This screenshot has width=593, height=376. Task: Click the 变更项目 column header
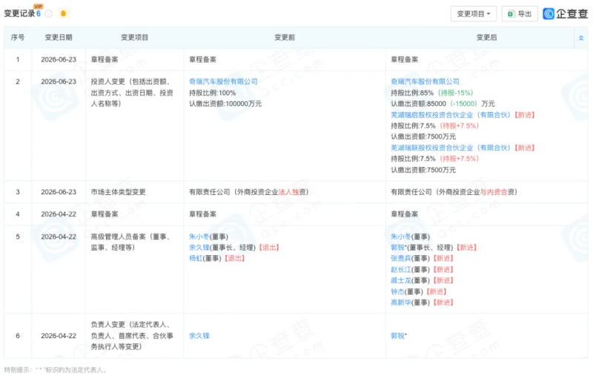tap(134, 37)
